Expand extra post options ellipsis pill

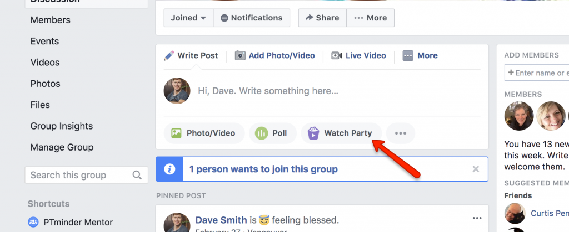401,133
